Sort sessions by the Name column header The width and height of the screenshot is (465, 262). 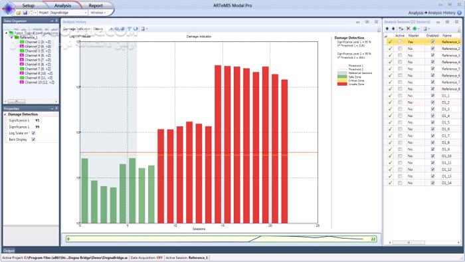[x=447, y=35]
